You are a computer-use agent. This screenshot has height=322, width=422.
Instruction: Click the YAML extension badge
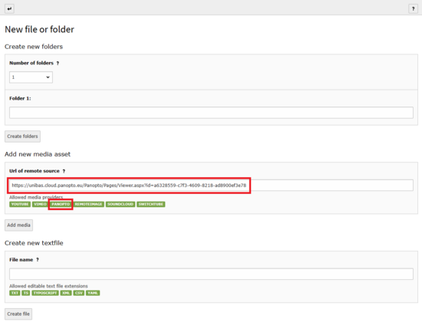coord(93,293)
